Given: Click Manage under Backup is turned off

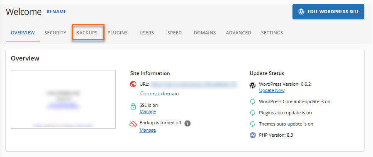Looking at the screenshot, I should (148, 130).
